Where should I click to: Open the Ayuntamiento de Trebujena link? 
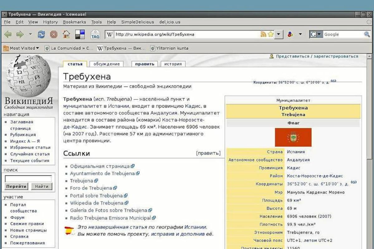(102, 173)
